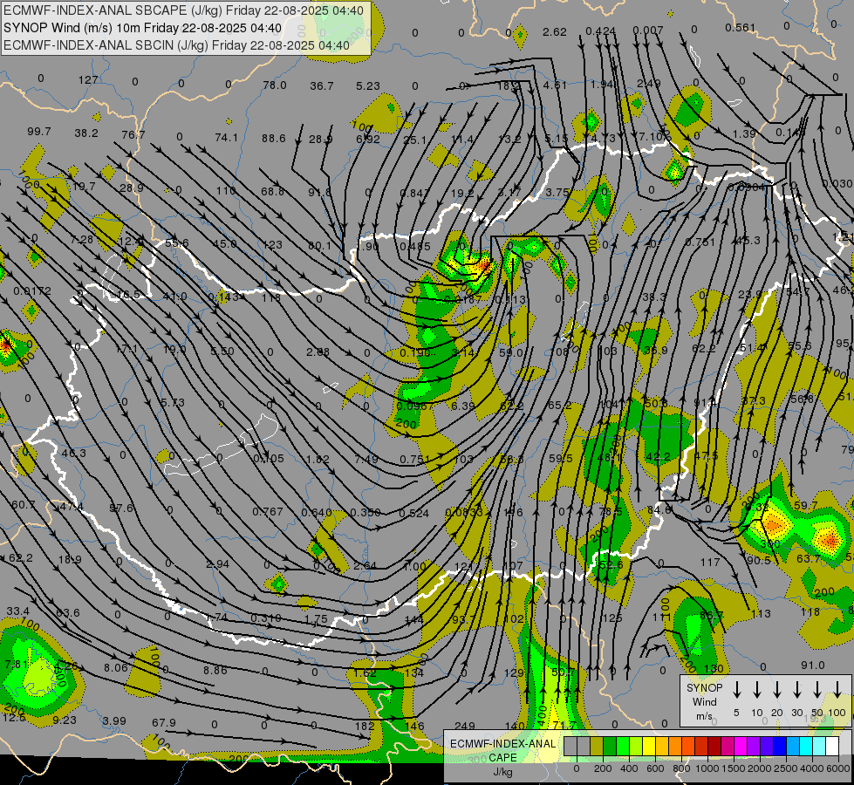Click the map value 84.6
This screenshot has width=854, height=785.
(659, 510)
